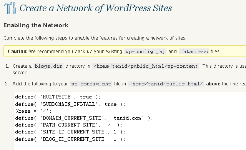
Task: Click the '.htaccess' code in the caution box
Action: [194, 52]
